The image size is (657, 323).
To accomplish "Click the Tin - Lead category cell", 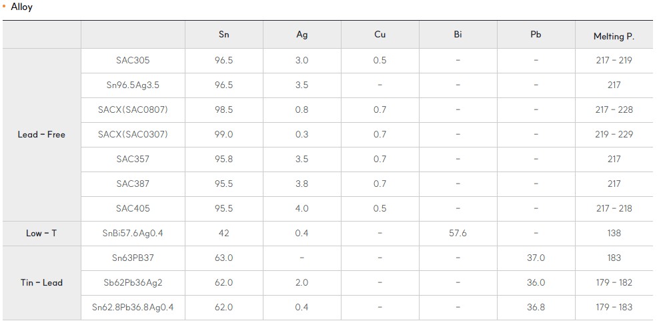I will coord(41,283).
